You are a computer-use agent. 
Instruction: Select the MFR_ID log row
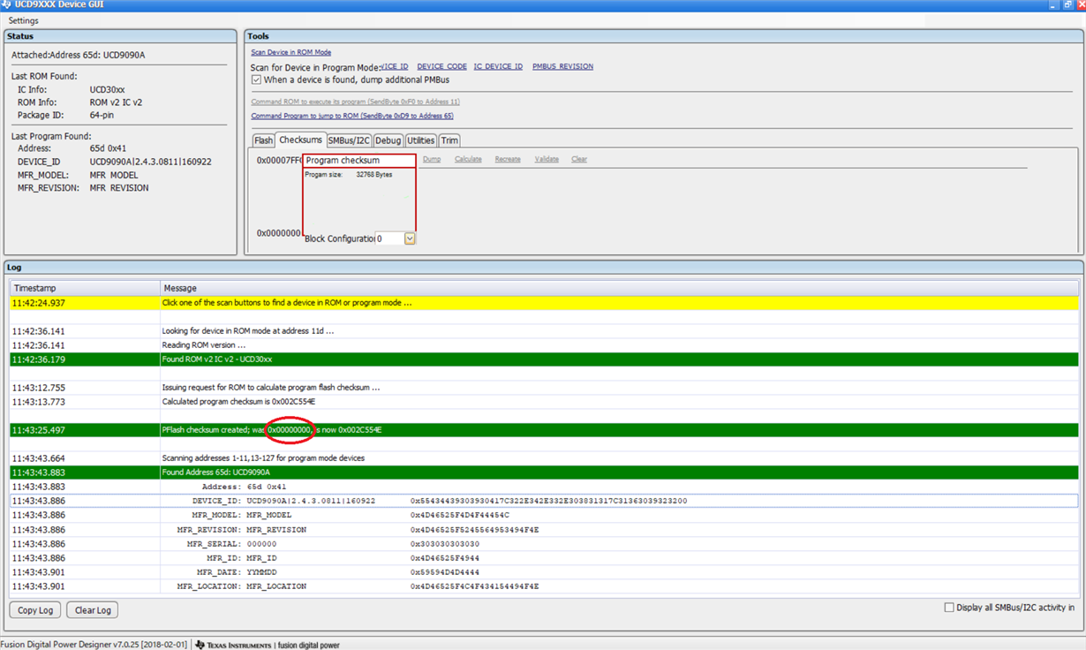544,558
